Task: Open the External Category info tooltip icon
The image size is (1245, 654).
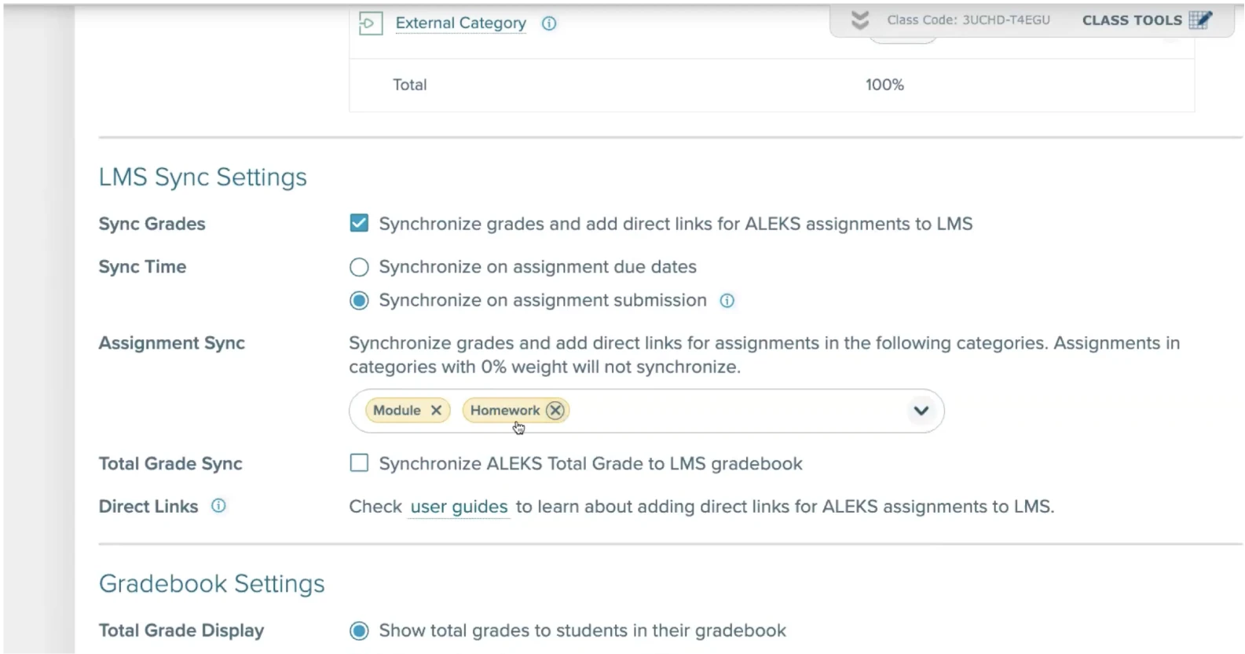Action: tap(549, 24)
